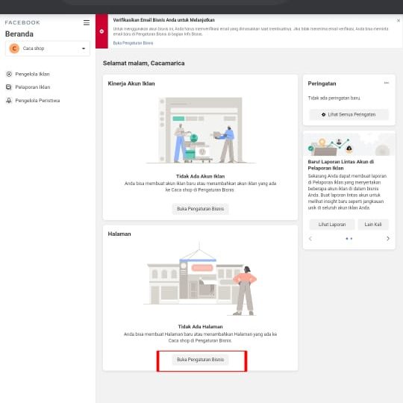Click 'Baru! Laporan Lintas Akun di Pelaporan Iklan' title
This screenshot has width=403, height=403.
341,165
